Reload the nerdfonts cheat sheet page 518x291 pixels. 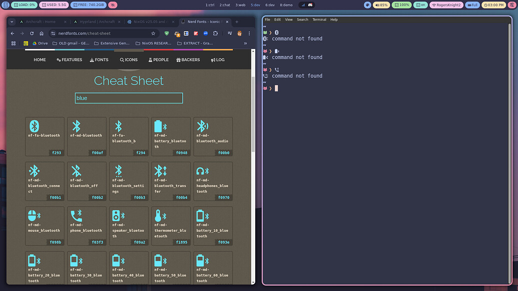[31, 33]
